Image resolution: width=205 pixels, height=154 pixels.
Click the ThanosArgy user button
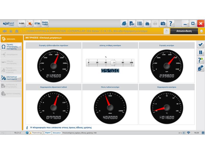pos(36,133)
